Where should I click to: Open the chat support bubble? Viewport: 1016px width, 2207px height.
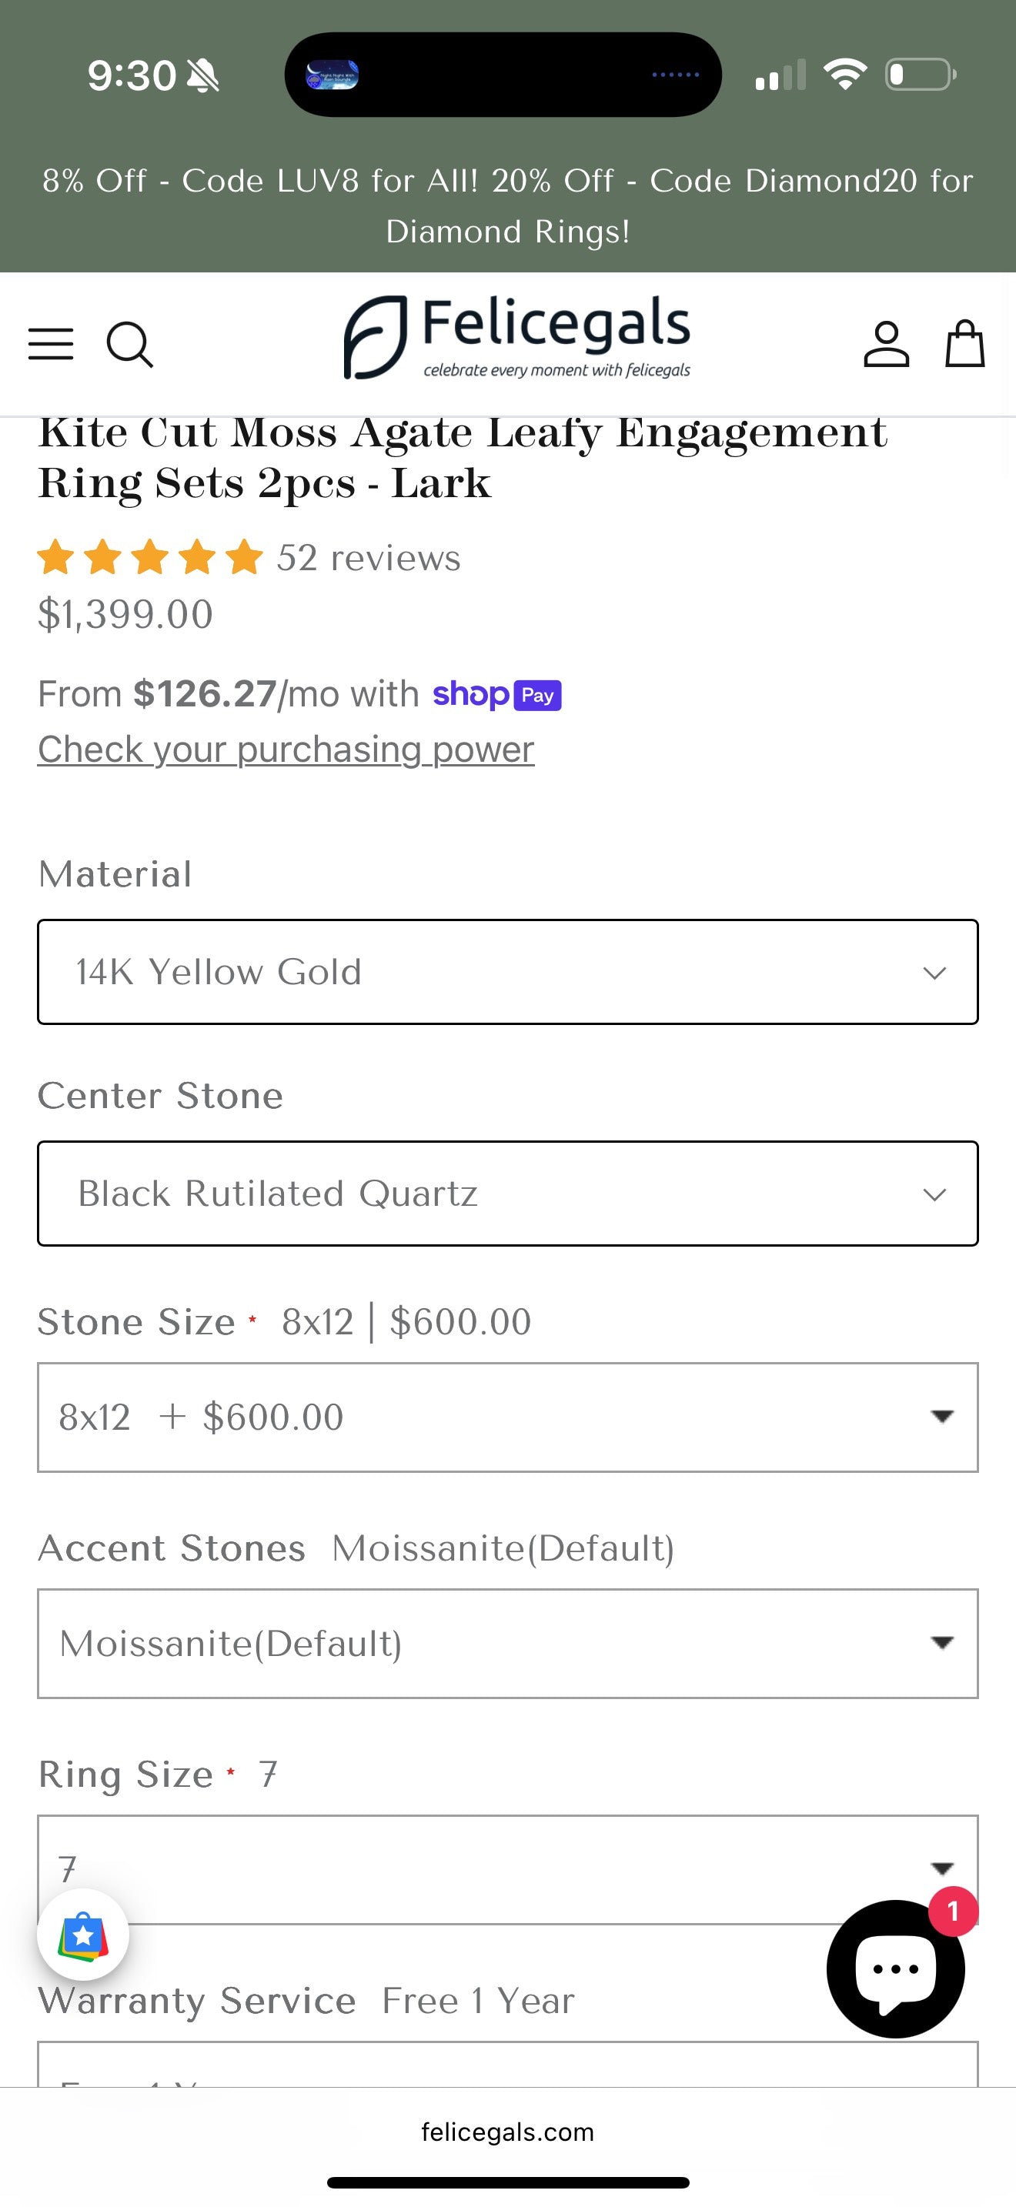(895, 1968)
